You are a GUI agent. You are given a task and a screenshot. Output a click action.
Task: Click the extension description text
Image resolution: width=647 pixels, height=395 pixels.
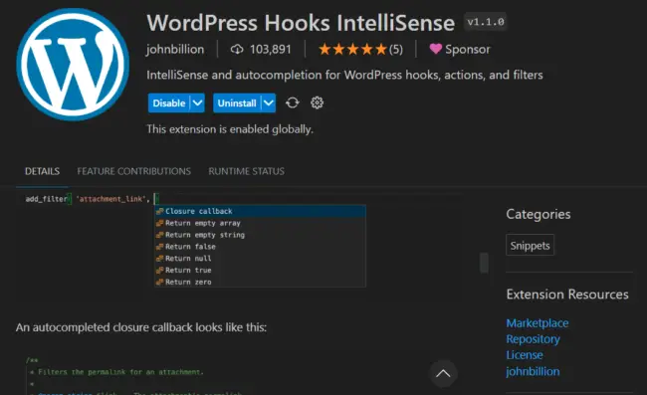point(344,75)
